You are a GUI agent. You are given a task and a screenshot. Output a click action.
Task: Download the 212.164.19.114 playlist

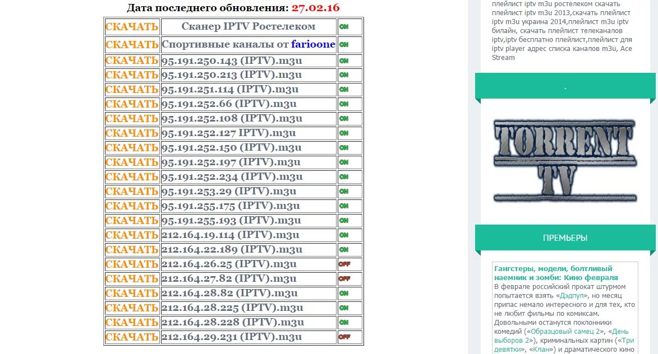[x=132, y=235]
